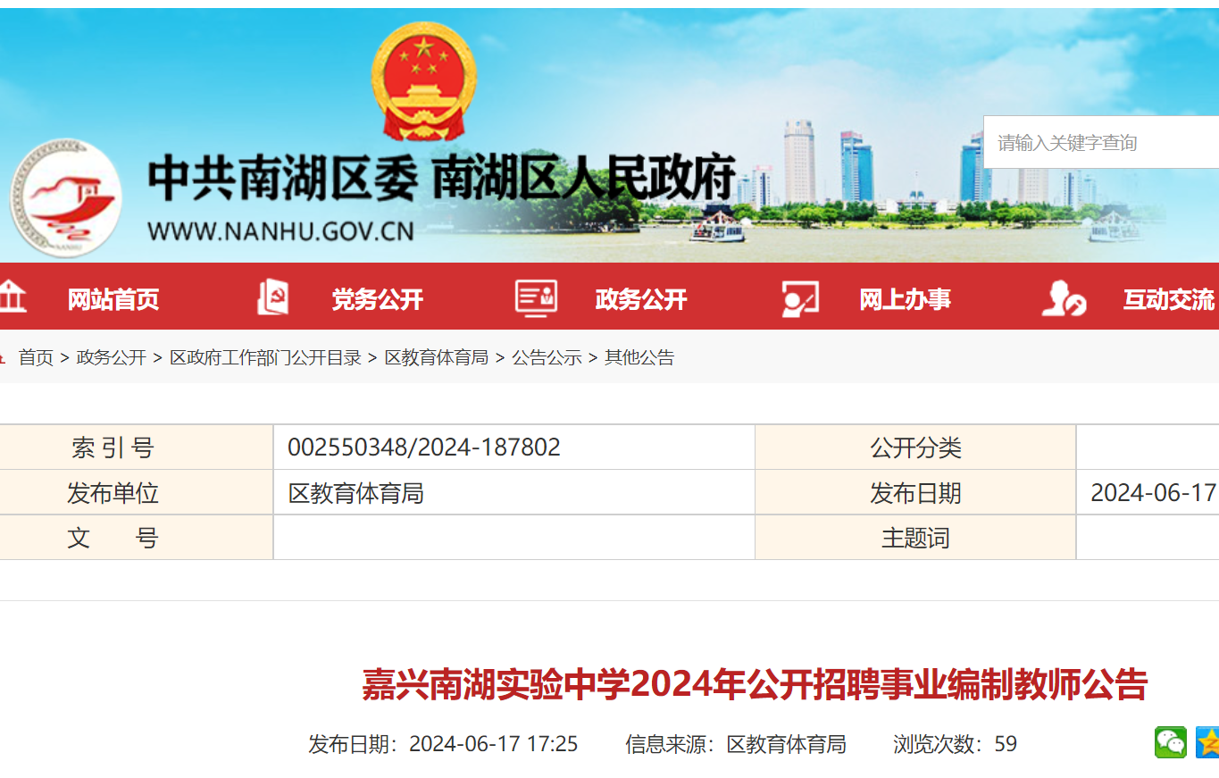
Task: Open the 网站首页 menu item
Action: [x=113, y=299]
